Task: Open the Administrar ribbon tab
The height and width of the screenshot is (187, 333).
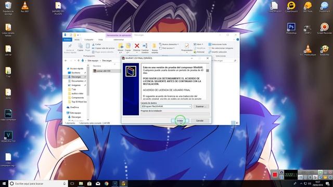Action: tap(119, 39)
